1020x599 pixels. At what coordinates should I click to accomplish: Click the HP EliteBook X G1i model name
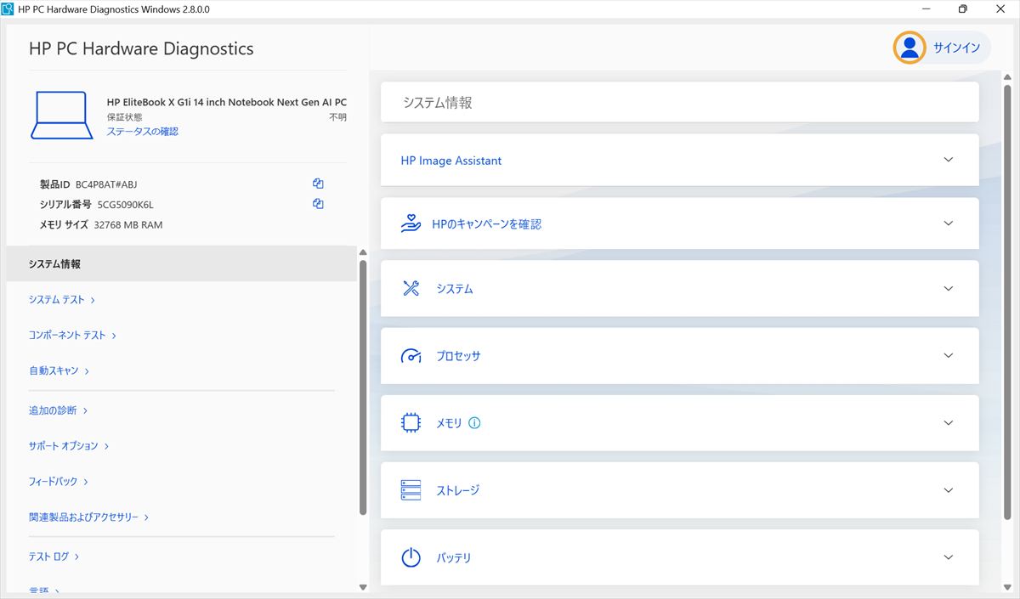coord(227,102)
